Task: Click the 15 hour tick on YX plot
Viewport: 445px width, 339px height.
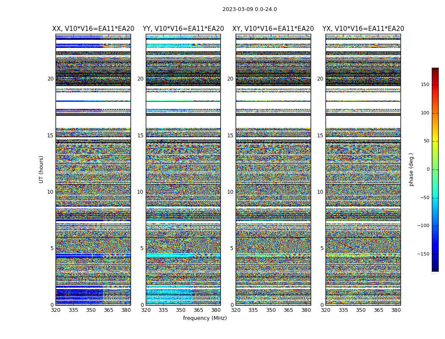Action: pos(320,135)
